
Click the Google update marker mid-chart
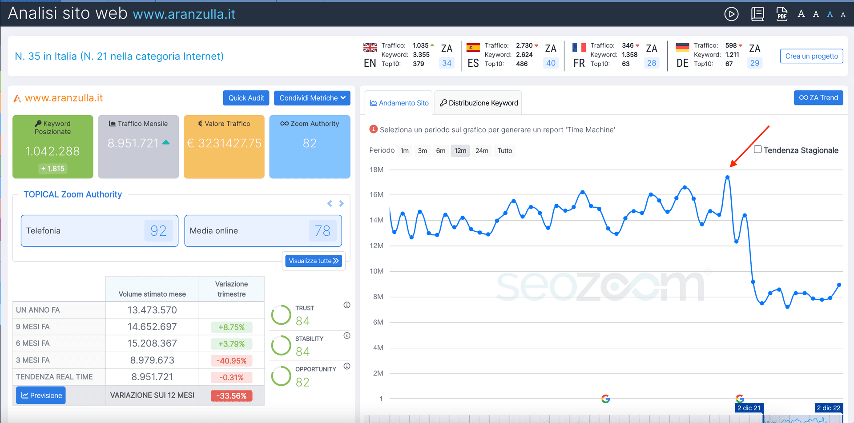[605, 399]
